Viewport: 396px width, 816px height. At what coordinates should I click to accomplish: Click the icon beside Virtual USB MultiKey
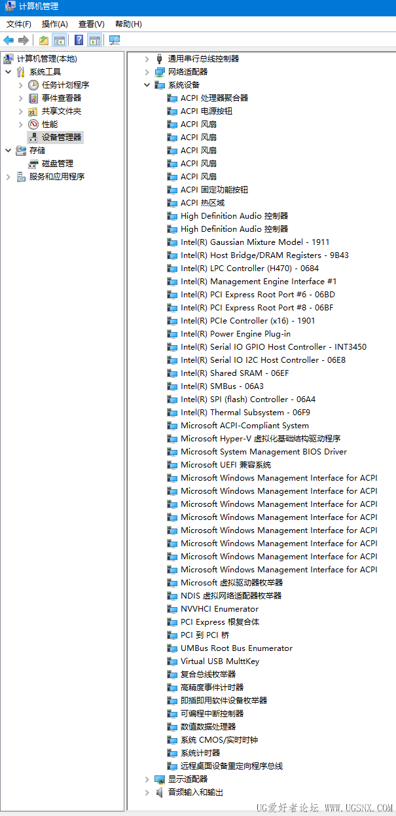[172, 661]
